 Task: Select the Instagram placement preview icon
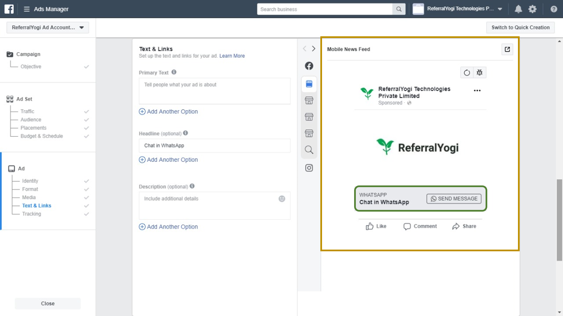coord(309,168)
